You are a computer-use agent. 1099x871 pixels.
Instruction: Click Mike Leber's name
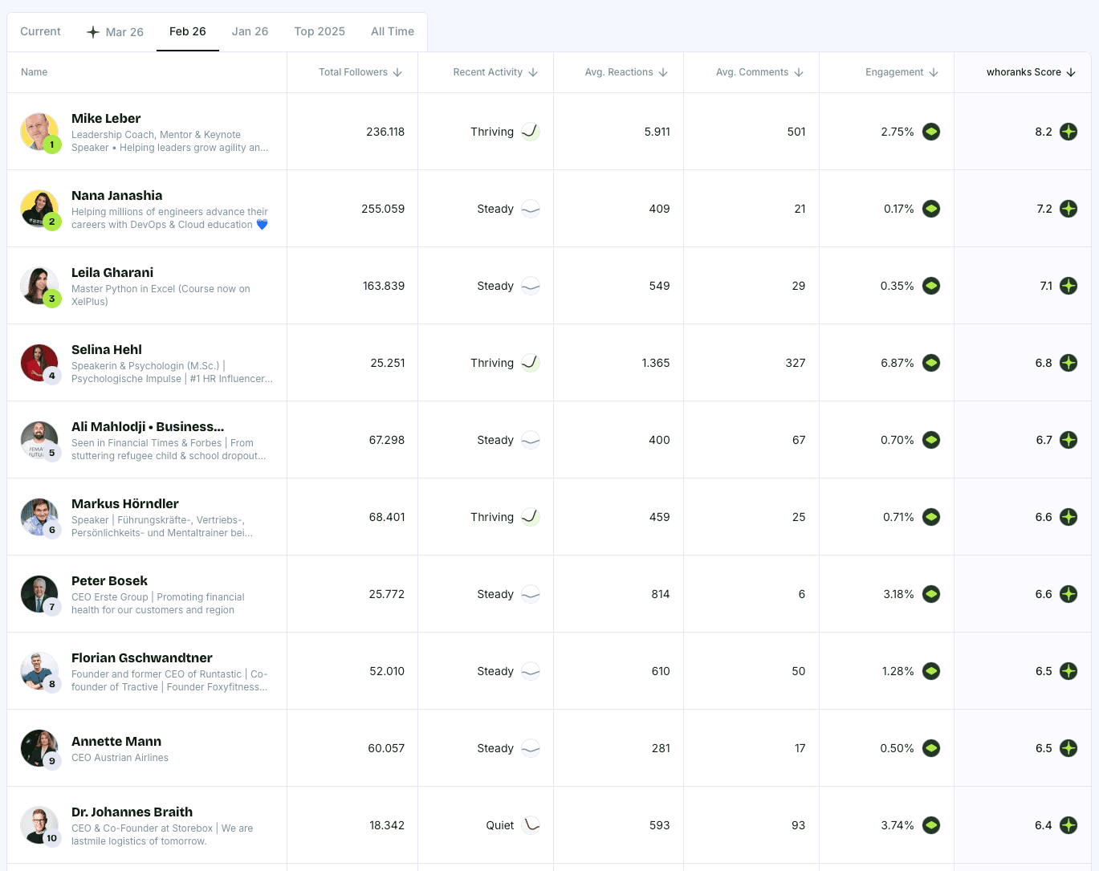coord(106,118)
